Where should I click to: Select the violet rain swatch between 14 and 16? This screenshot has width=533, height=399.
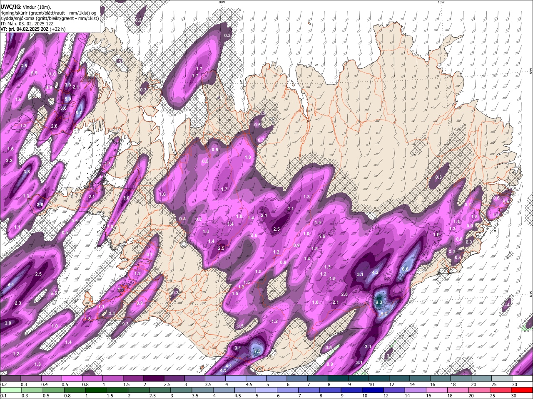coord(415,390)
